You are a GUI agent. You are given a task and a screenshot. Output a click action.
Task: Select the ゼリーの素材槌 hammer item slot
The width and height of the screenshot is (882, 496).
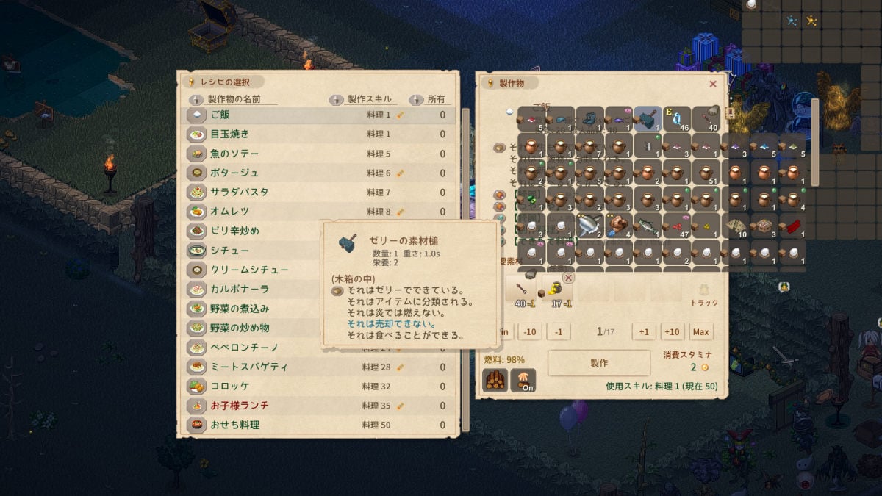click(648, 118)
